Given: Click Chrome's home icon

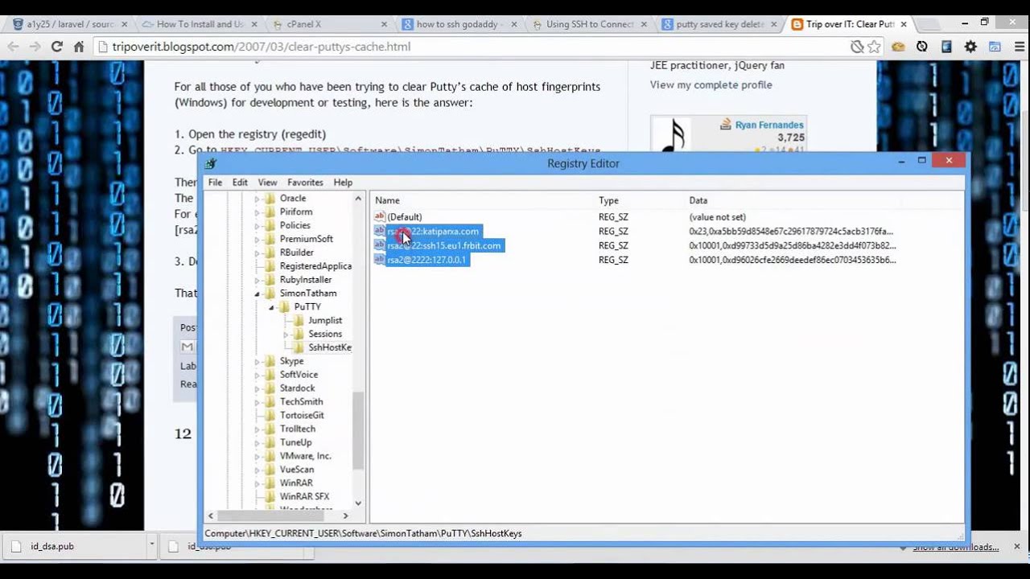Looking at the screenshot, I should pos(79,47).
